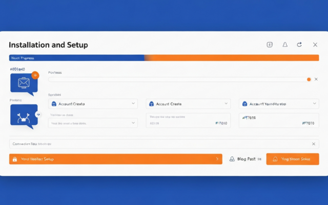Image resolution: width=328 pixels, height=205 pixels.
Task: Click the bell notification icon in header
Action: pyautogui.click(x=285, y=45)
